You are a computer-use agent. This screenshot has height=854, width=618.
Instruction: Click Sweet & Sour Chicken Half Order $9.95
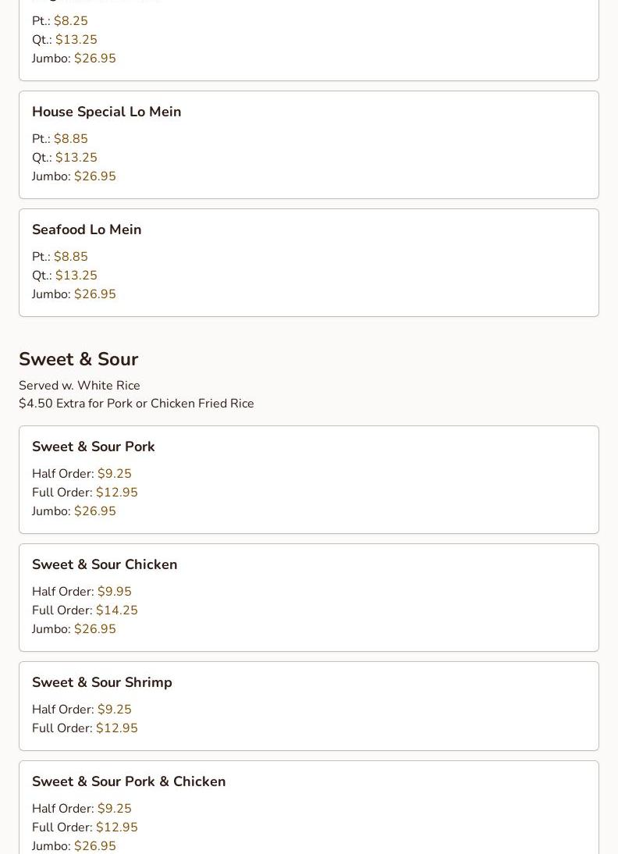(x=114, y=592)
